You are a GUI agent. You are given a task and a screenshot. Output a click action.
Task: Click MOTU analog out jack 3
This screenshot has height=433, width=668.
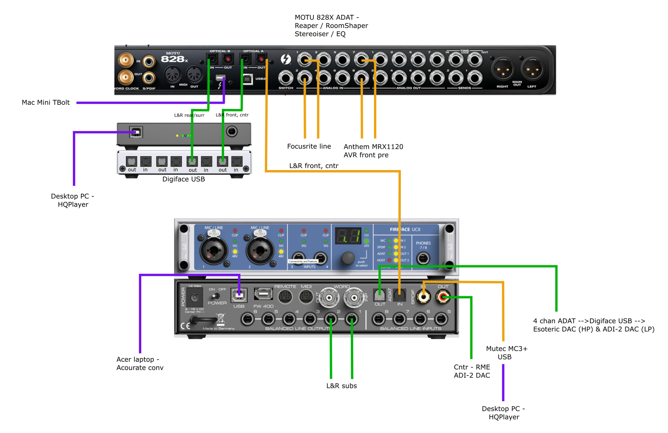coord(399,60)
